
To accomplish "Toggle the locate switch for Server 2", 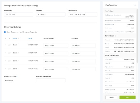I will click(x=9, y=53).
